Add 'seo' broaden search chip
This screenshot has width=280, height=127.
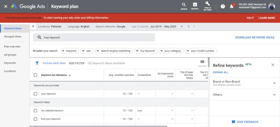click(87, 51)
